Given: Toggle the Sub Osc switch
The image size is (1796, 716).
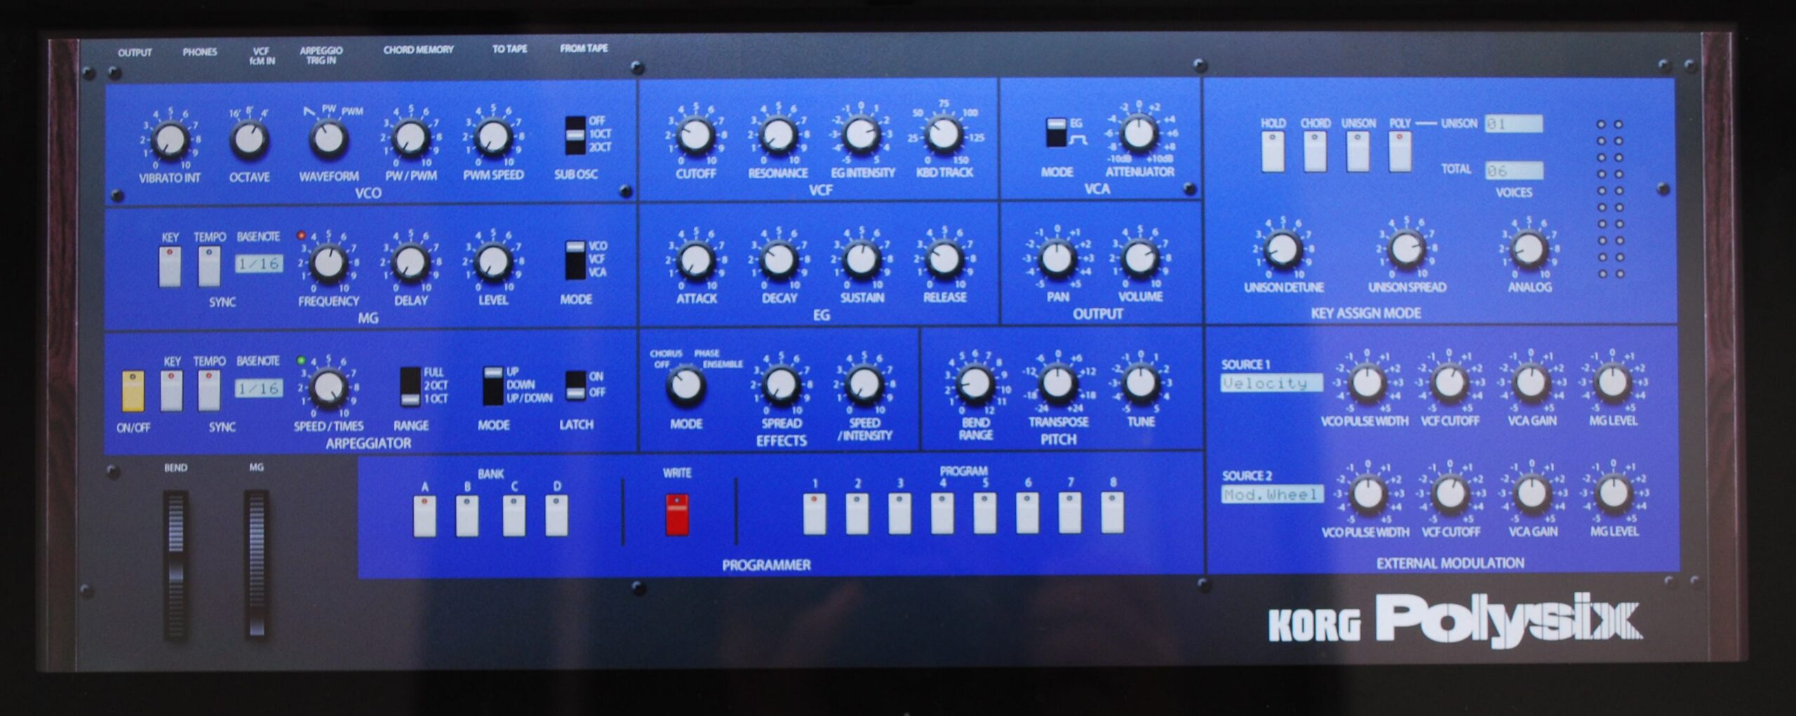Looking at the screenshot, I should 575,135.
